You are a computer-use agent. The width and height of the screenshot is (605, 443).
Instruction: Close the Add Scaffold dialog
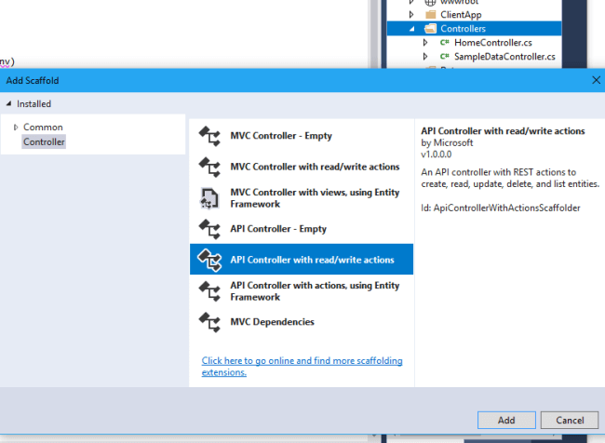596,80
